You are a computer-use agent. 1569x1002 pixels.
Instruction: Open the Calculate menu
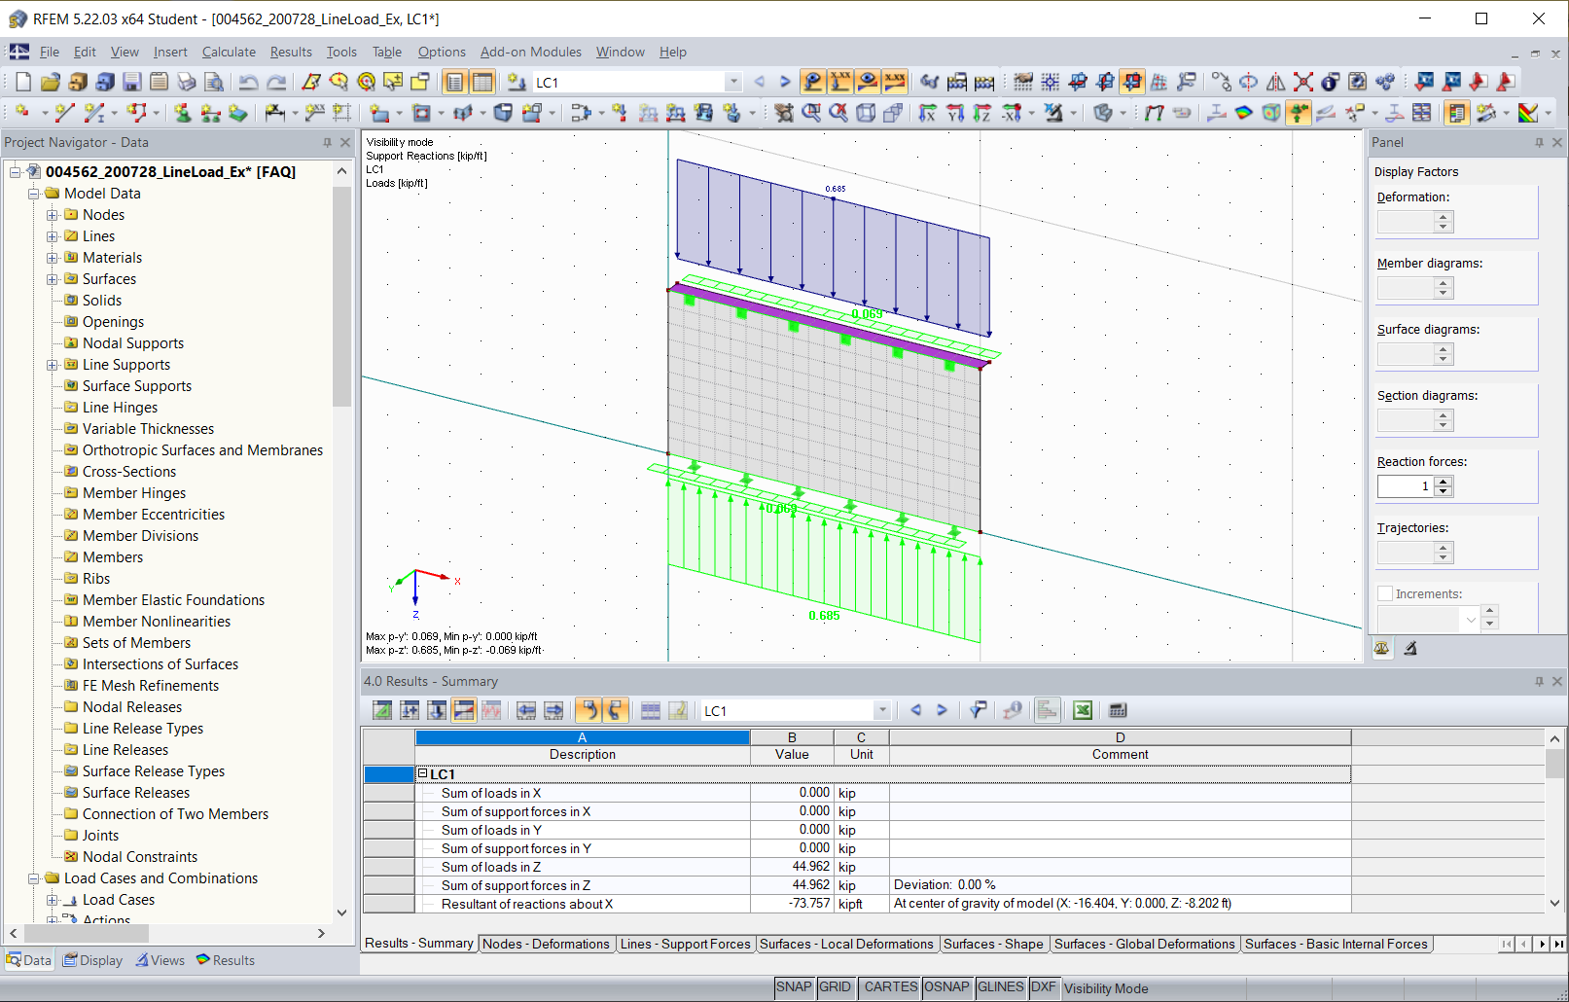pyautogui.click(x=229, y=52)
